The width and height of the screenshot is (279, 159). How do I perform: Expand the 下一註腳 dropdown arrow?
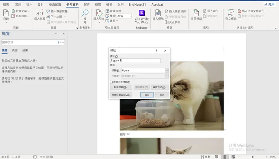pos(65,17)
